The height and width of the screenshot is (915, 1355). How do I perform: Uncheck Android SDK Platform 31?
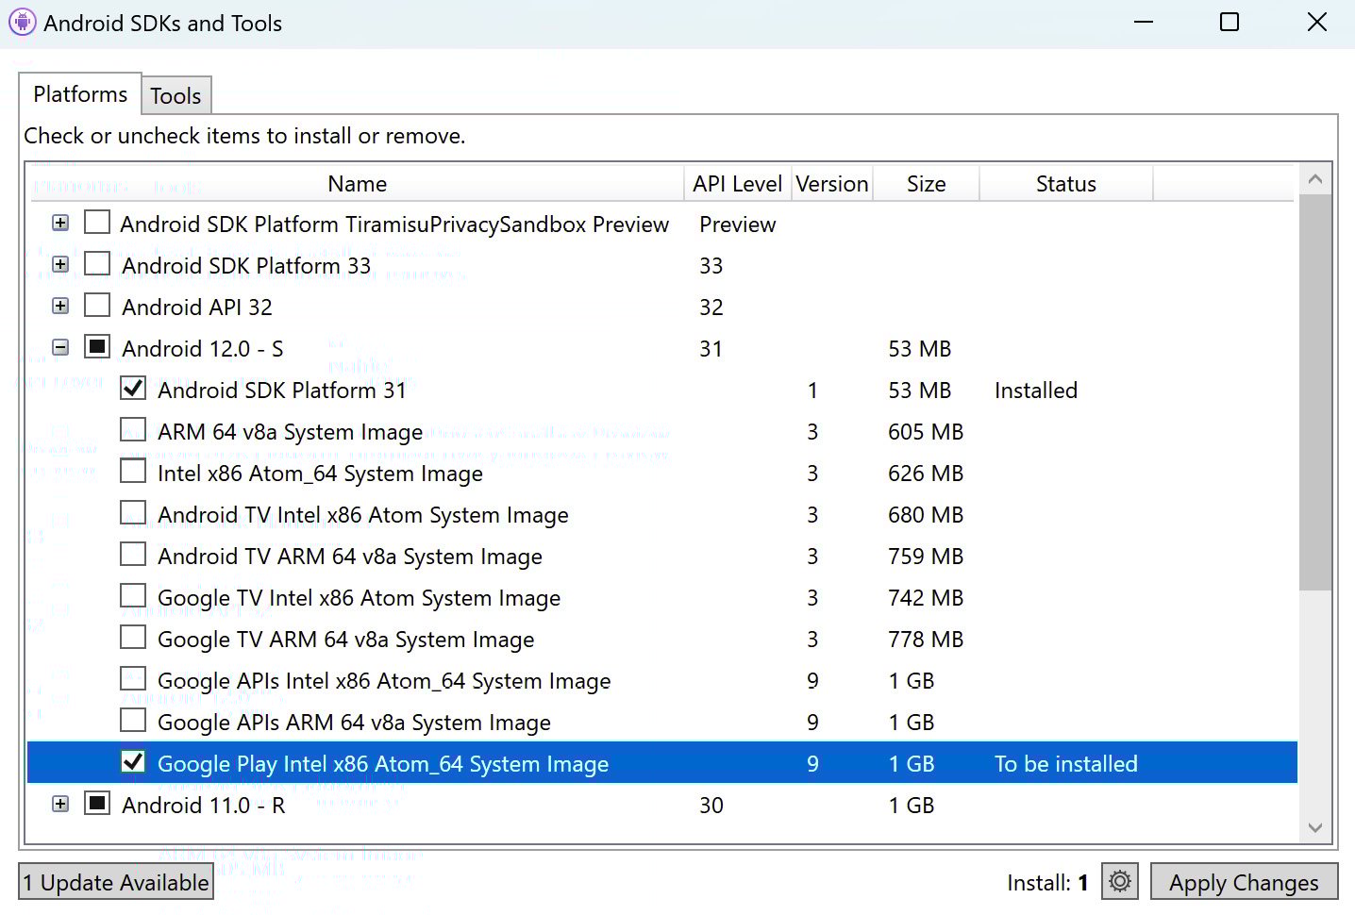(133, 389)
